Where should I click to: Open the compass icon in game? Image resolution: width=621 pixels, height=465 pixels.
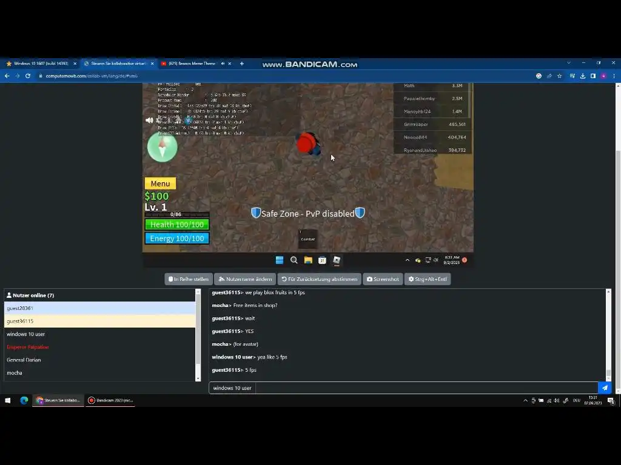[x=162, y=147]
